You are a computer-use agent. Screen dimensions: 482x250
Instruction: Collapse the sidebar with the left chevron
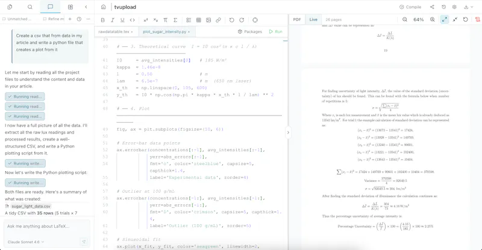pyautogui.click(x=86, y=7)
